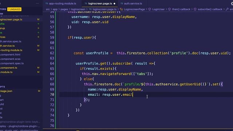Click the wrench property icon at breadcrumb end
Image resolution: width=233 pixels, height=131 pixels.
(227, 9)
